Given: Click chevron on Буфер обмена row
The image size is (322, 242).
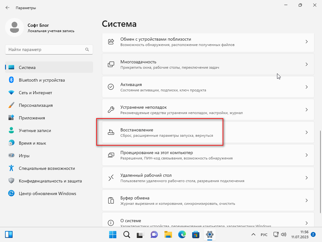Looking at the screenshot, I should [x=306, y=200].
